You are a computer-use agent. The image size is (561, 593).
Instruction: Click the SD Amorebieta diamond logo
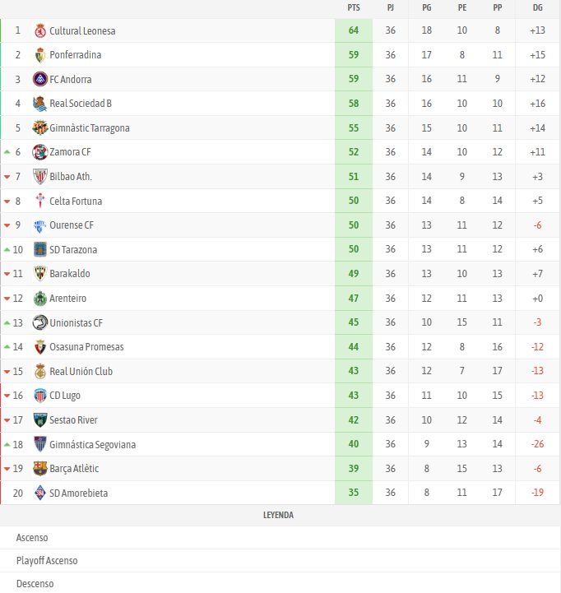pos(40,493)
